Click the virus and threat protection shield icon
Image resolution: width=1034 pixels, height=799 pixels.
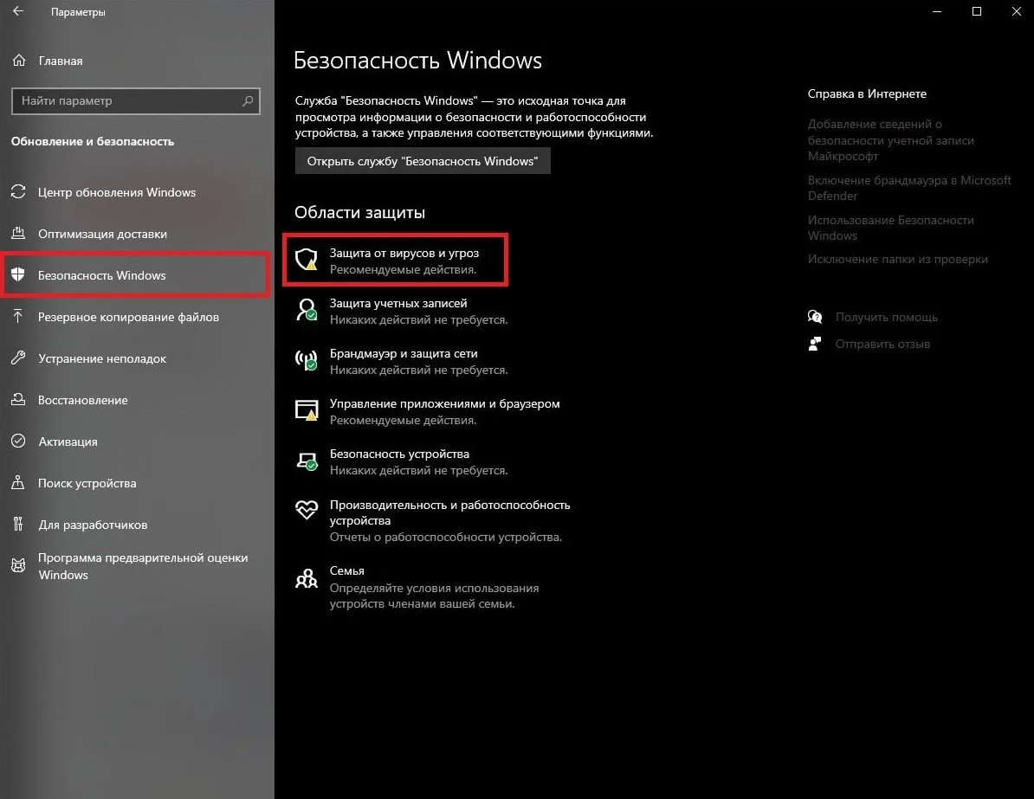(x=306, y=260)
